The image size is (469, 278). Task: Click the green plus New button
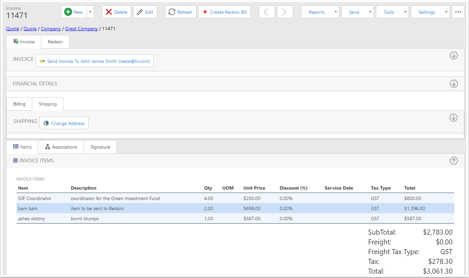tap(74, 12)
